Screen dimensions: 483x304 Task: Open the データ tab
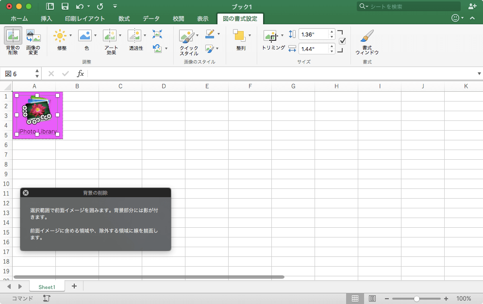tap(151, 19)
